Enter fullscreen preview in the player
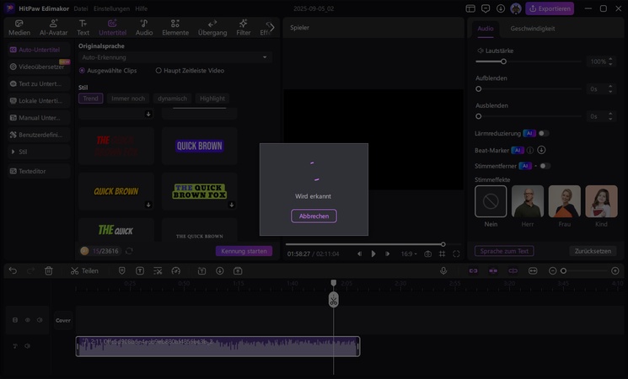This screenshot has width=628, height=379. tap(456, 254)
